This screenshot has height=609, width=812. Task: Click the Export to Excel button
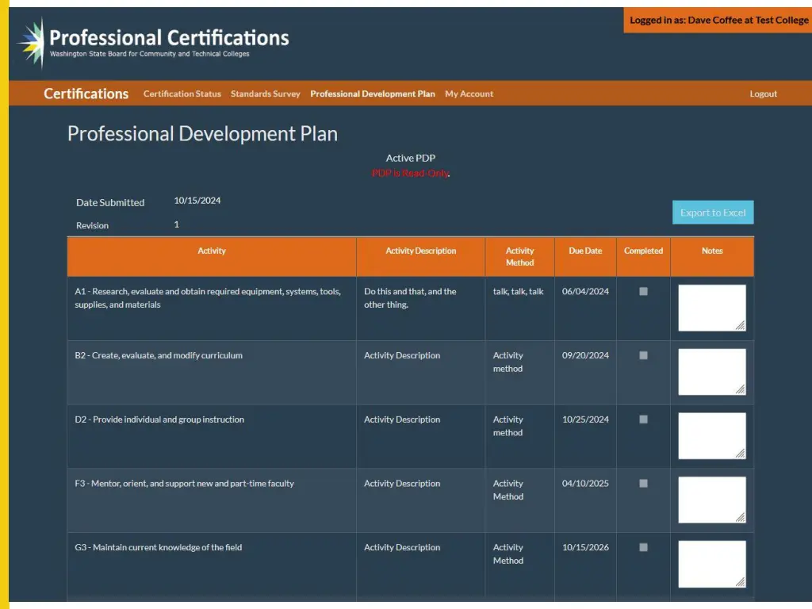pos(713,213)
